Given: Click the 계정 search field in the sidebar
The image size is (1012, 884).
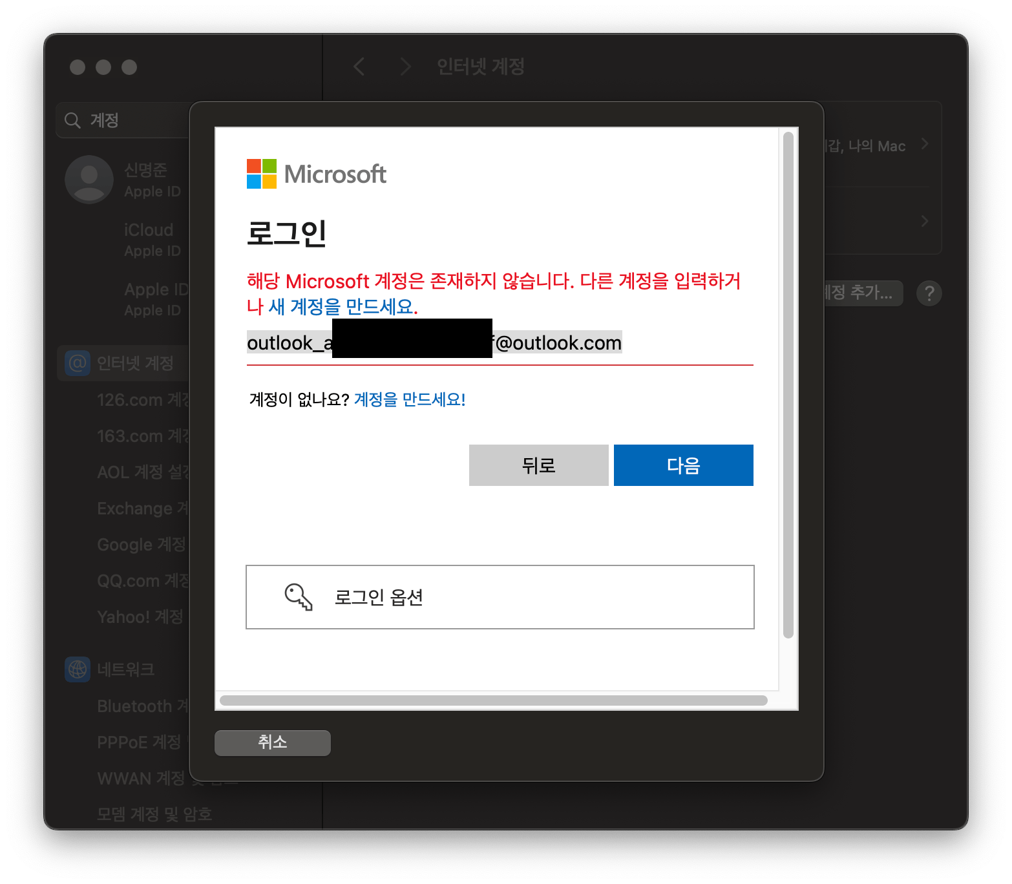Looking at the screenshot, I should pyautogui.click(x=123, y=120).
